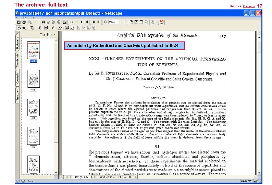This screenshot has height=185, width=272.
Task: Jump to last page using toolbar arrow
Action: [x=87, y=22]
